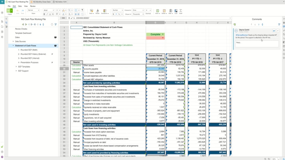The width and height of the screenshot is (285, 160).
Task: Open Conditions formatting menu
Action: tap(105, 11)
